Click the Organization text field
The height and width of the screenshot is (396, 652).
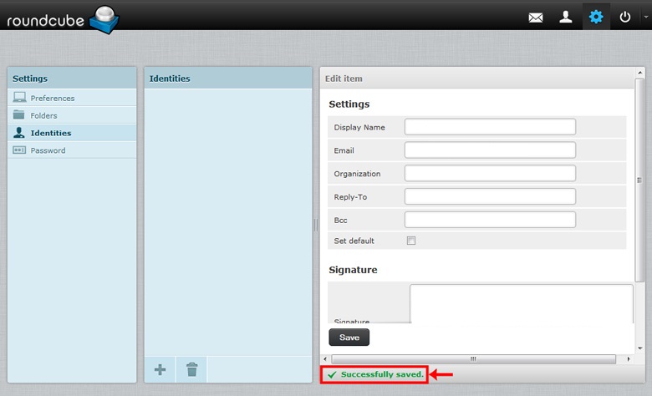490,174
